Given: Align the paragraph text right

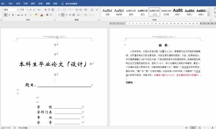Looking at the screenshot, I should [x=66, y=15].
